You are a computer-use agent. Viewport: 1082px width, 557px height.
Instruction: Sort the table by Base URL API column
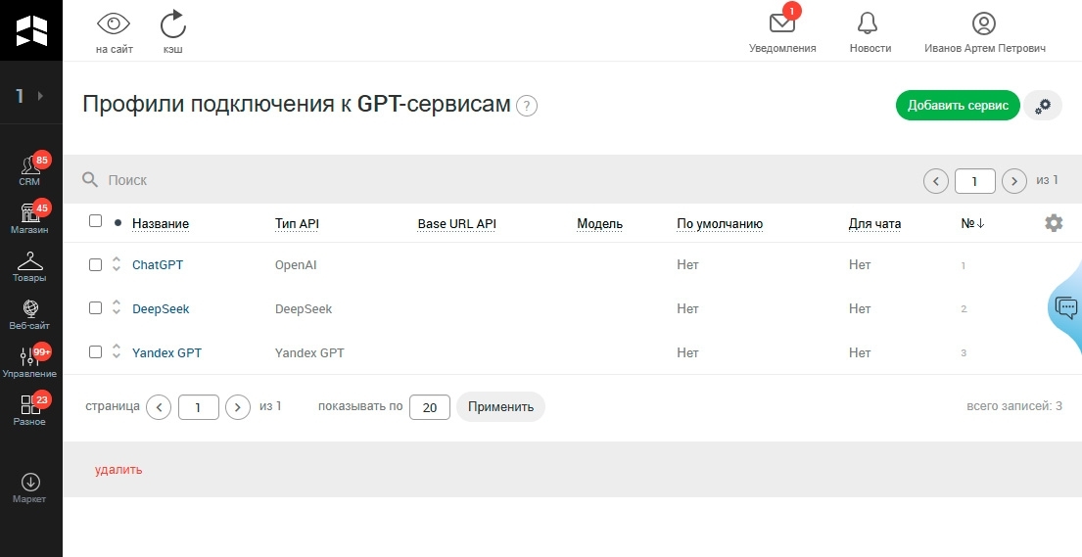(x=457, y=223)
